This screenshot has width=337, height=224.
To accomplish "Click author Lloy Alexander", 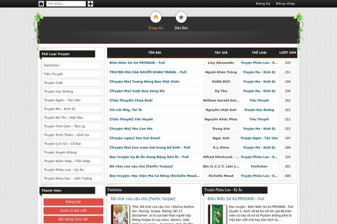I will click(x=221, y=63).
